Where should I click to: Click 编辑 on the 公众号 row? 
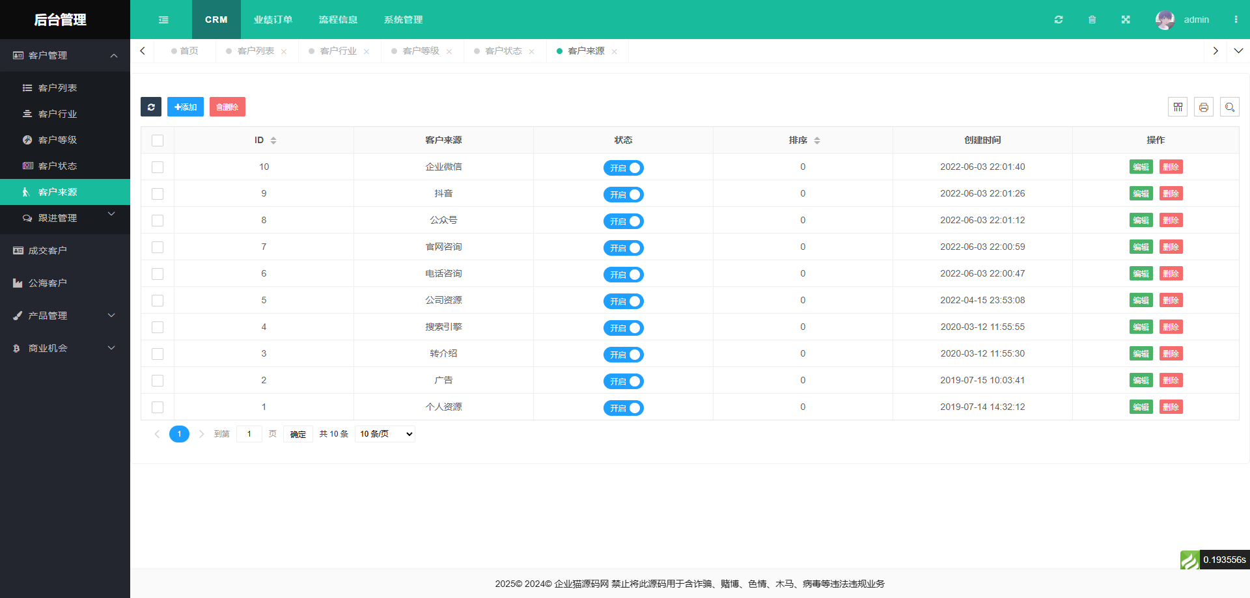tap(1141, 220)
